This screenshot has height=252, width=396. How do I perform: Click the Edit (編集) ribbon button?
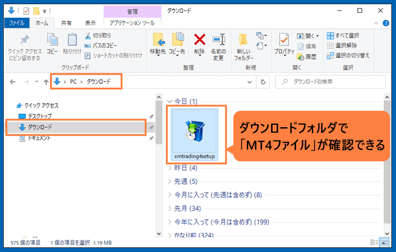pyautogui.click(x=307, y=46)
